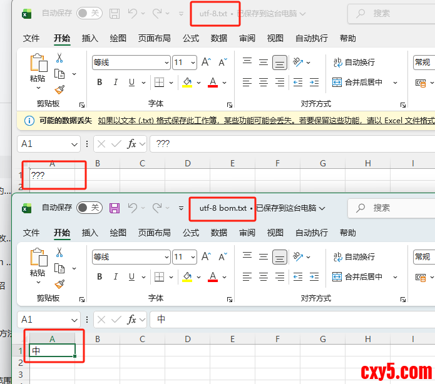Toggle AutoSave switch in the utf-8 bom.txt window
This screenshot has height=384, width=435.
tap(90, 208)
